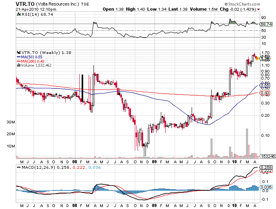Image resolution: width=276 pixels, height=209 pixels.
Task: Click the 0.222 MACD signal value tag
Action: (266, 171)
